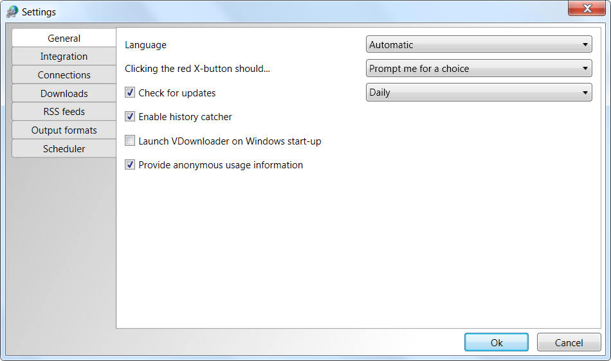The image size is (611, 361).
Task: Click the arrow on Daily combo box
Action: (585, 92)
